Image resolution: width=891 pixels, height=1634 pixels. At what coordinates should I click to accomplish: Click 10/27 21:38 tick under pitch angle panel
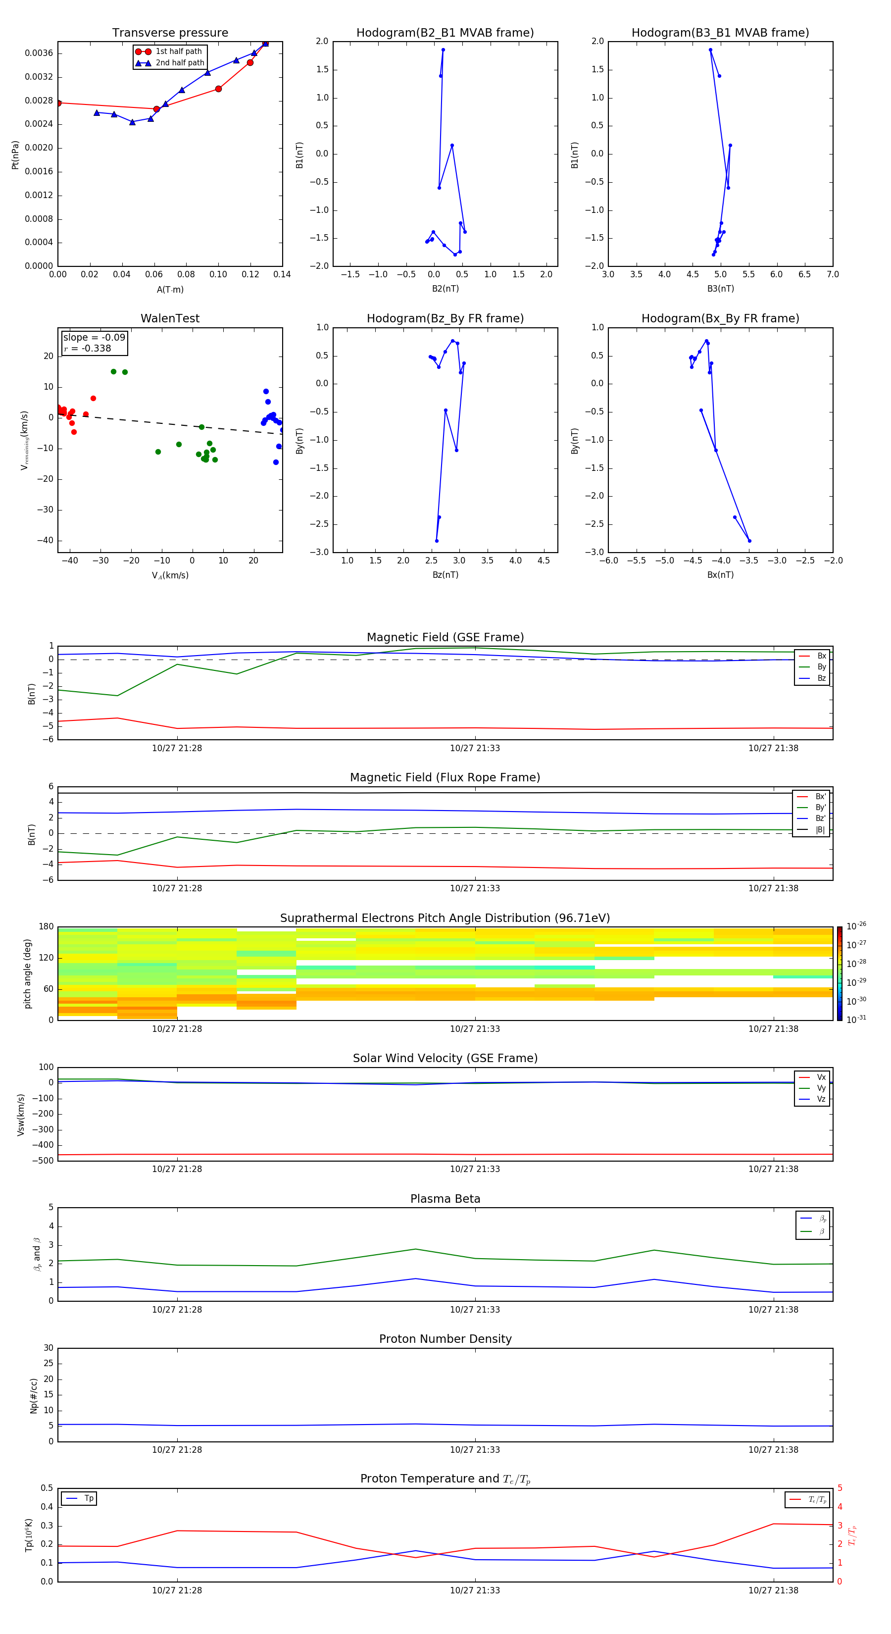pos(774,1029)
